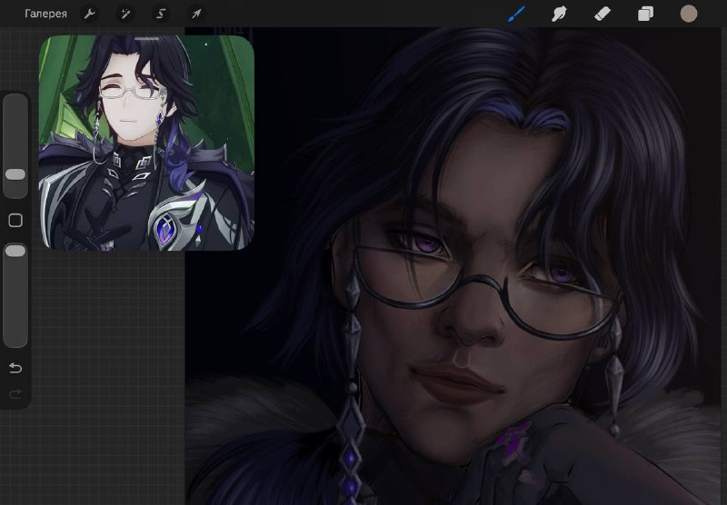
Task: Tap the Redo arrow in sidebar
Action: point(15,394)
